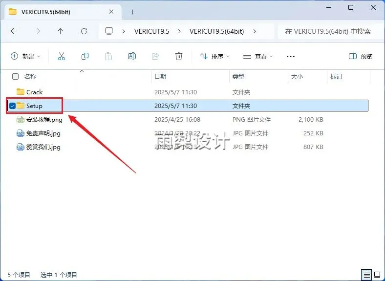Viewport: 385px width, 281px height.
Task: Open the 新建 dropdown menu
Action: pos(25,56)
